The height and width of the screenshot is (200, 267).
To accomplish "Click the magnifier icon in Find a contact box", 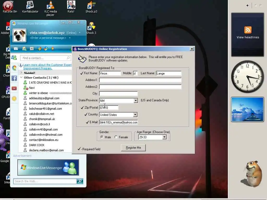I will click(x=68, y=58).
